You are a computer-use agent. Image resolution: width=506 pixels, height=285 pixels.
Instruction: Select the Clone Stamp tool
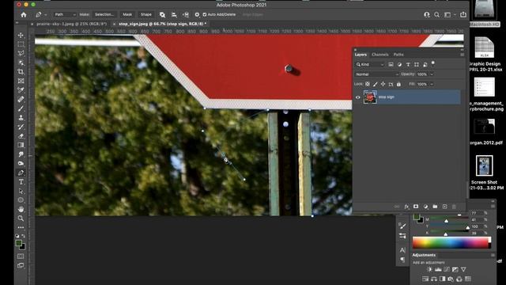coord(21,118)
